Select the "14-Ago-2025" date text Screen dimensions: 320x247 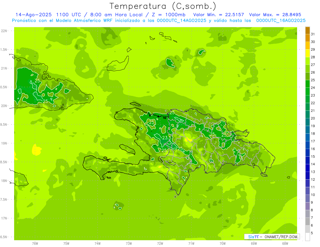(33, 15)
